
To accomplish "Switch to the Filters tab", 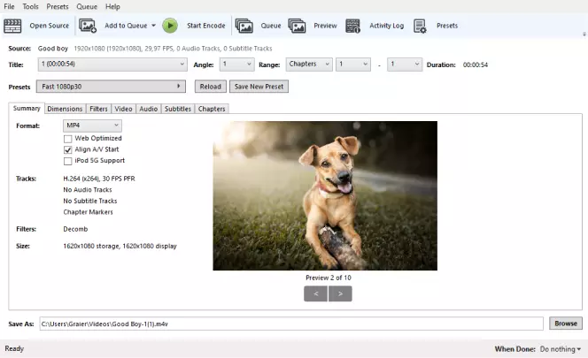I will [98, 109].
